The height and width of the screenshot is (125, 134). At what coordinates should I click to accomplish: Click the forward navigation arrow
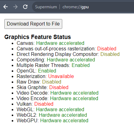[15, 7]
